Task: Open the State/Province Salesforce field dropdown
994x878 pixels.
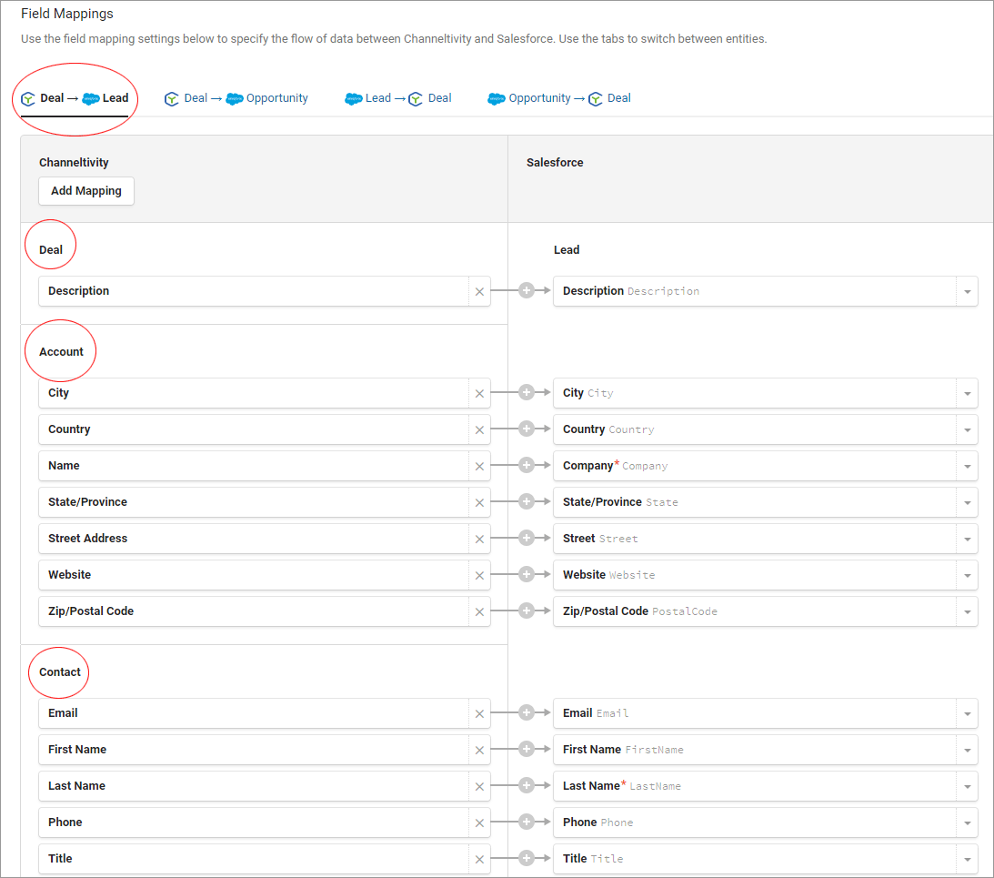Action: [967, 501]
